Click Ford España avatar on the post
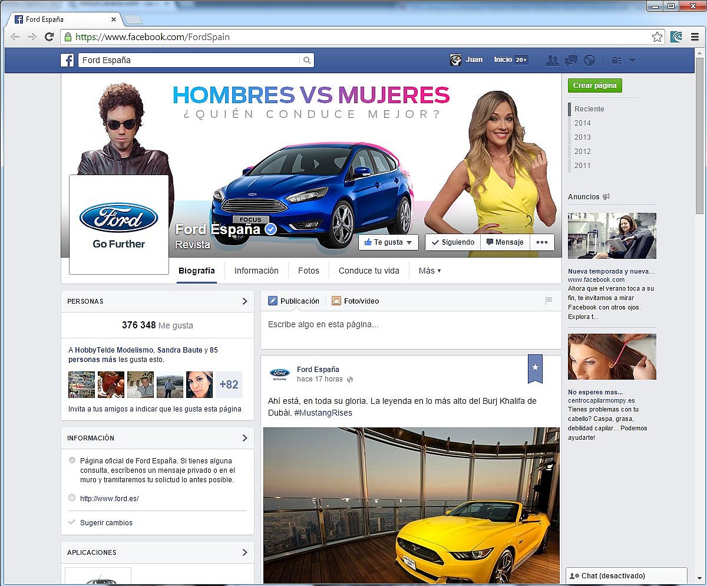This screenshot has width=707, height=586. pos(280,374)
